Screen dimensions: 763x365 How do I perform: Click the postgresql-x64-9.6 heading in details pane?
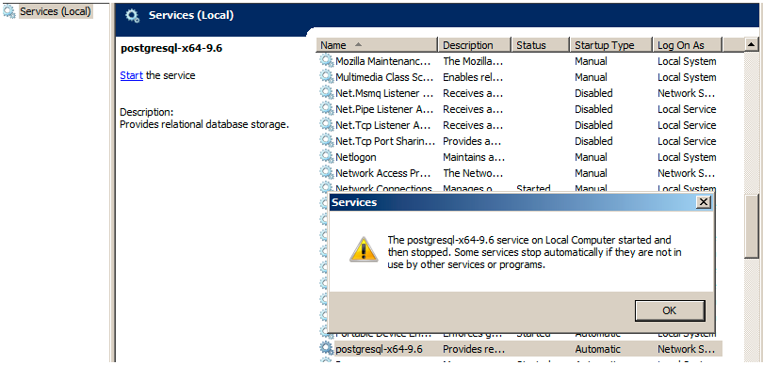(171, 48)
